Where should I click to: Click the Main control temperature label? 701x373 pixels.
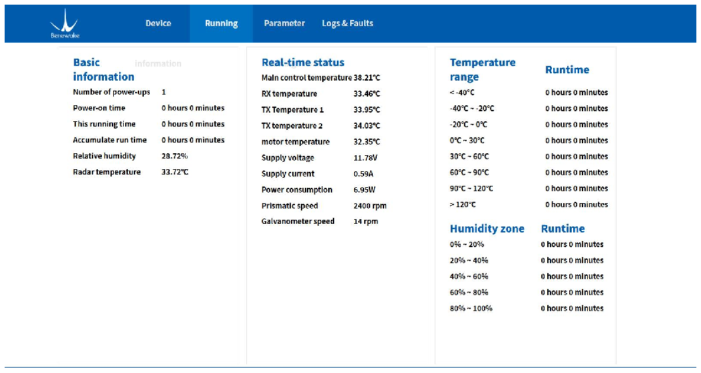pos(307,78)
